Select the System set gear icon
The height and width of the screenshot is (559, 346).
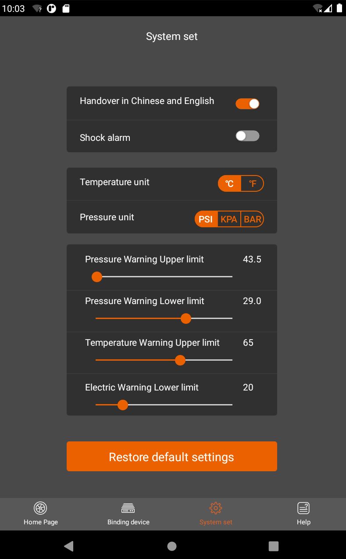(x=216, y=508)
